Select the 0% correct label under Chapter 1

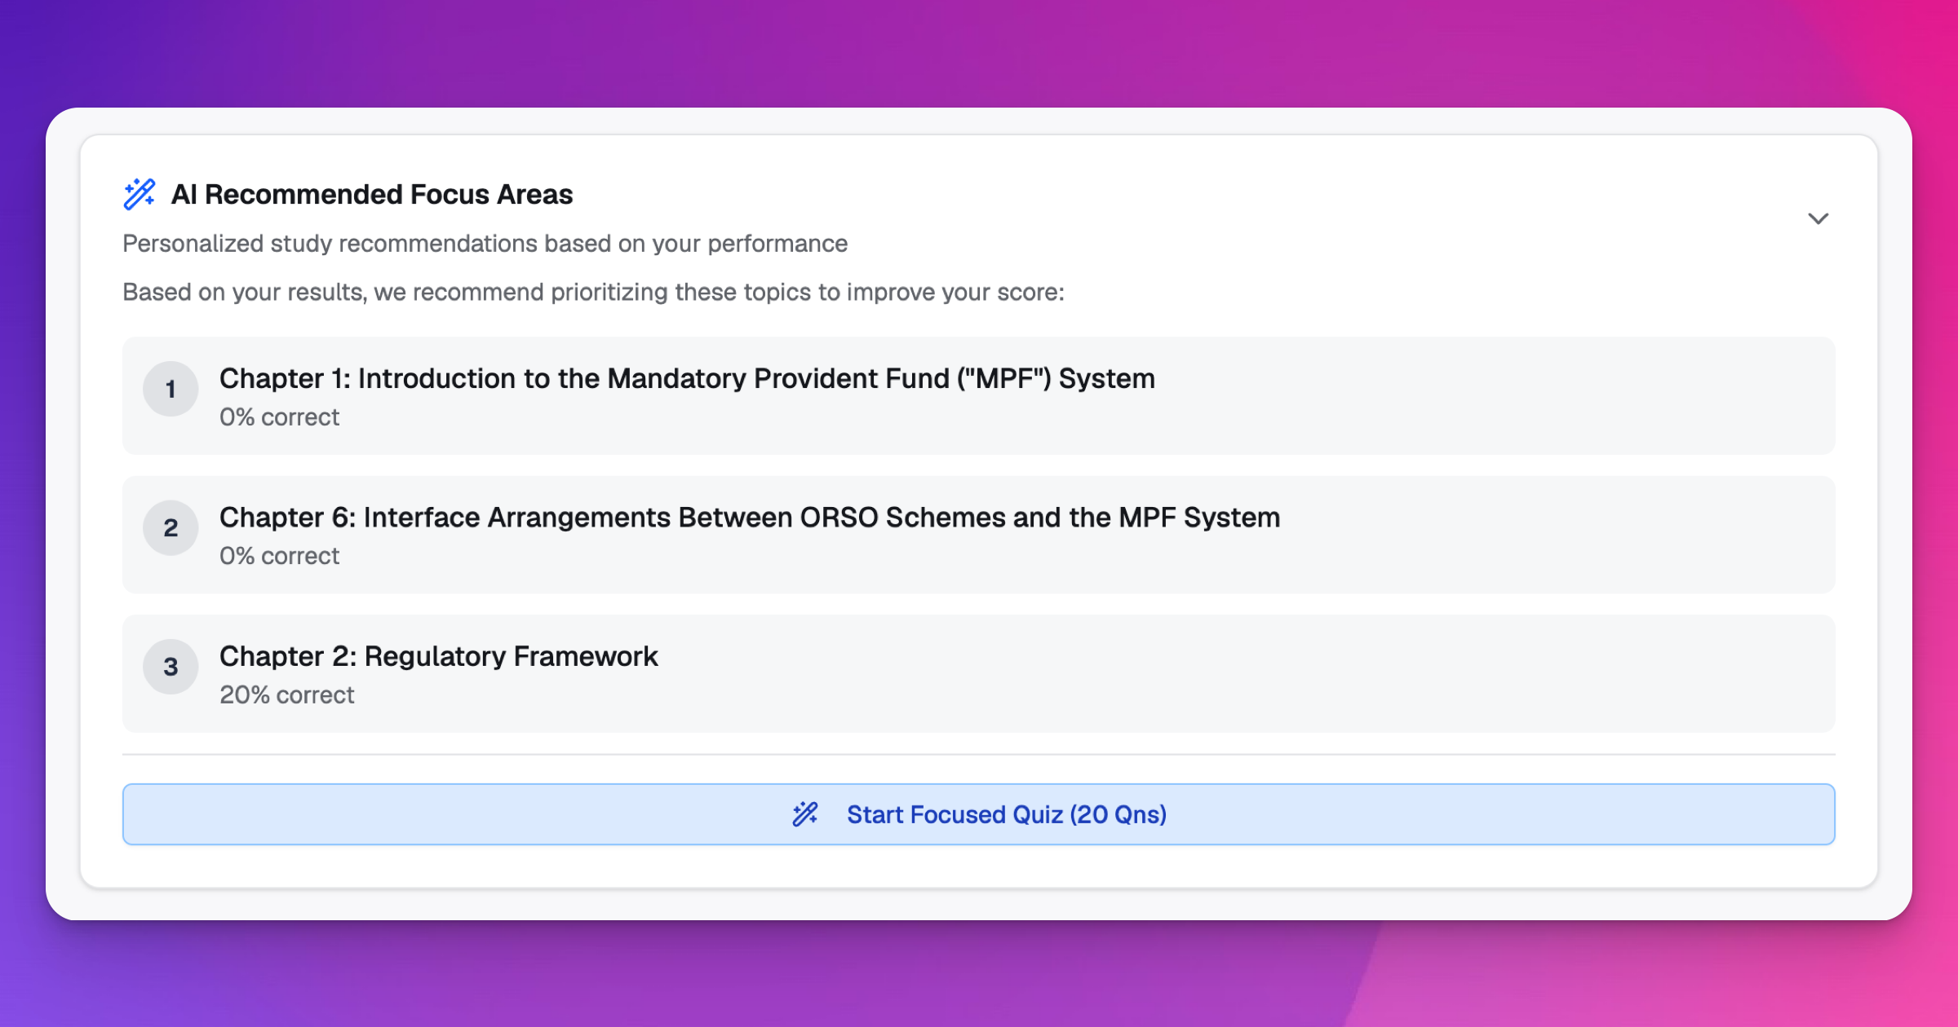(280, 417)
